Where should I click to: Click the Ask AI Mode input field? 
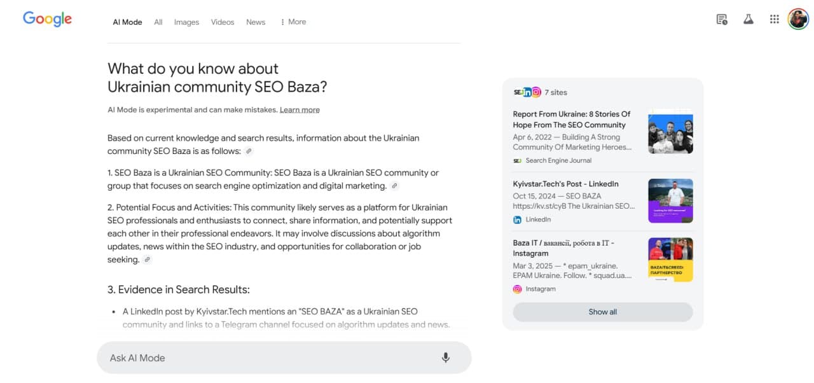coord(284,358)
